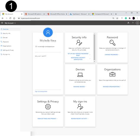Select Password in the left sidebar

tap(10, 42)
